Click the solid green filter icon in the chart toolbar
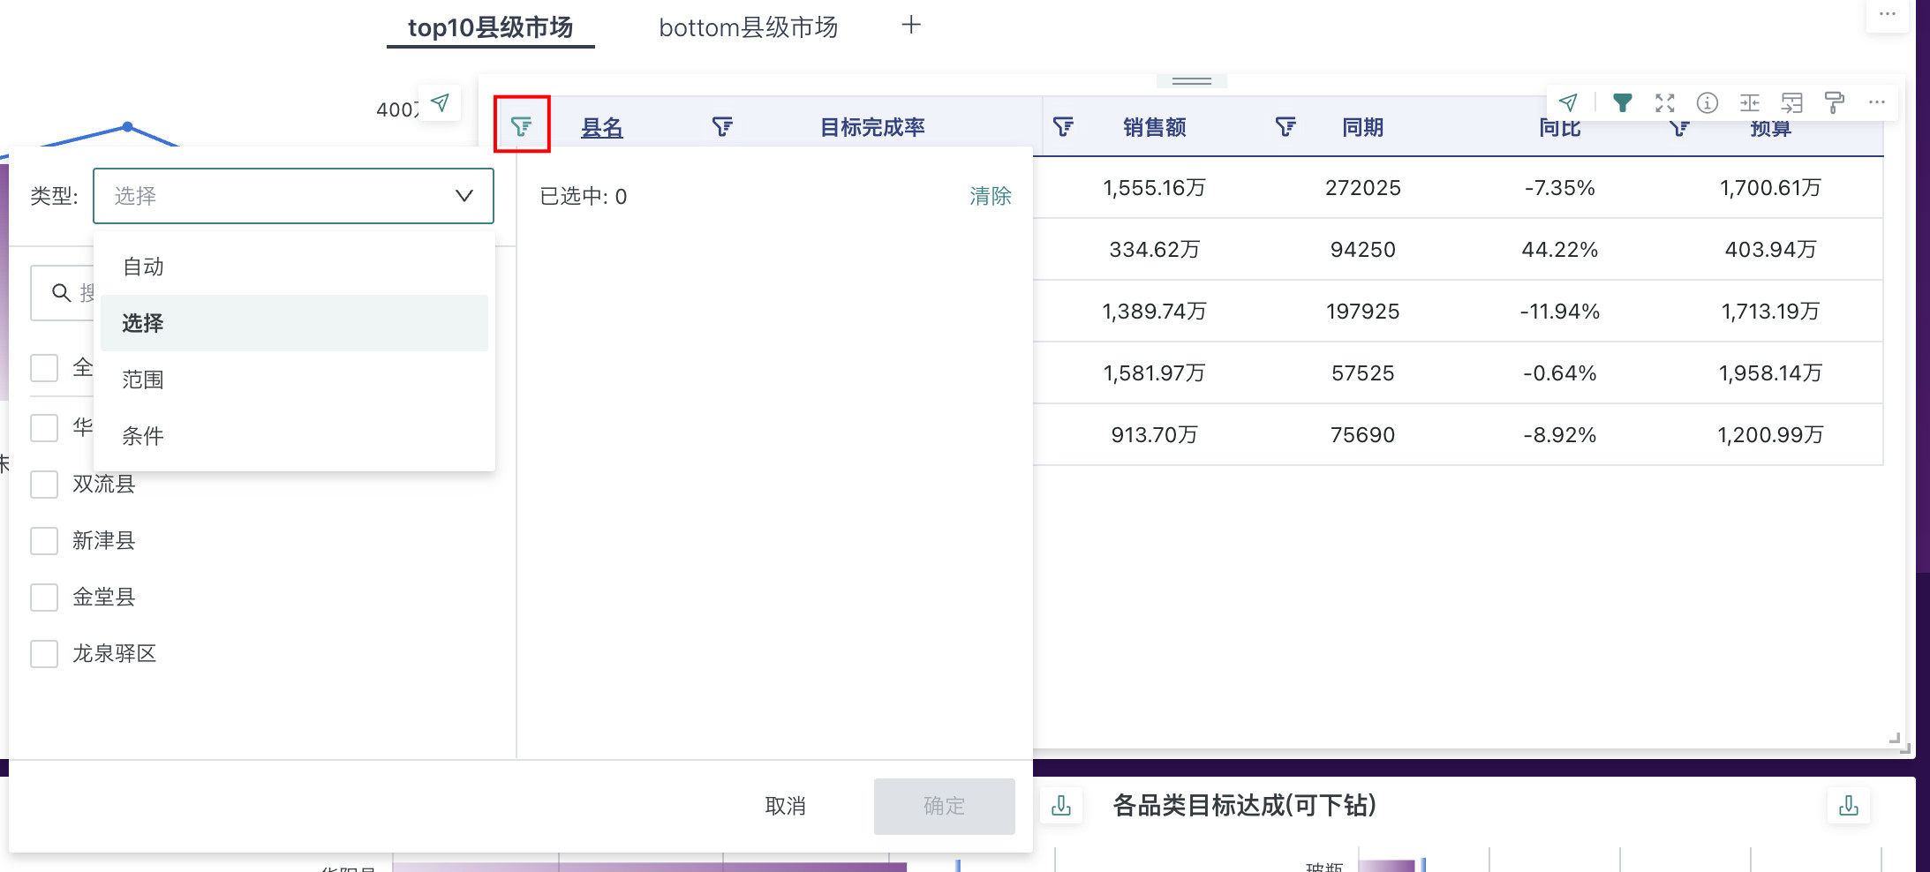The width and height of the screenshot is (1930, 872). click(x=1622, y=103)
